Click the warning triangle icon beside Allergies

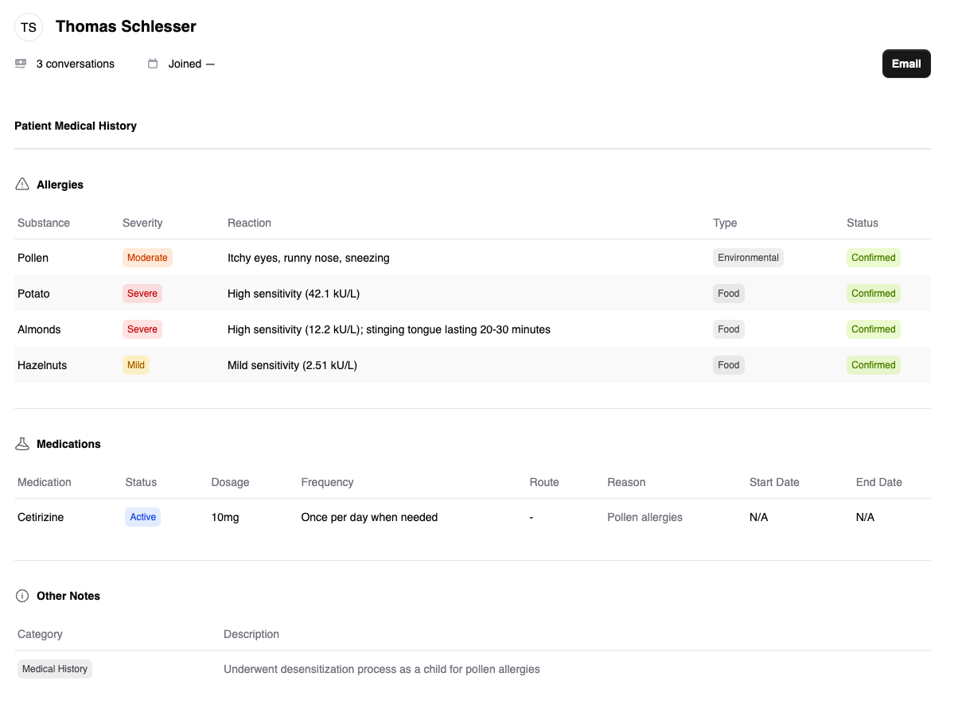[22, 185]
